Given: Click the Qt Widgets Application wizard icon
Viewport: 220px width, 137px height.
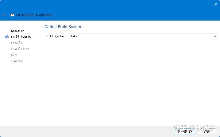Looking at the screenshot, I should click(x=12, y=15).
